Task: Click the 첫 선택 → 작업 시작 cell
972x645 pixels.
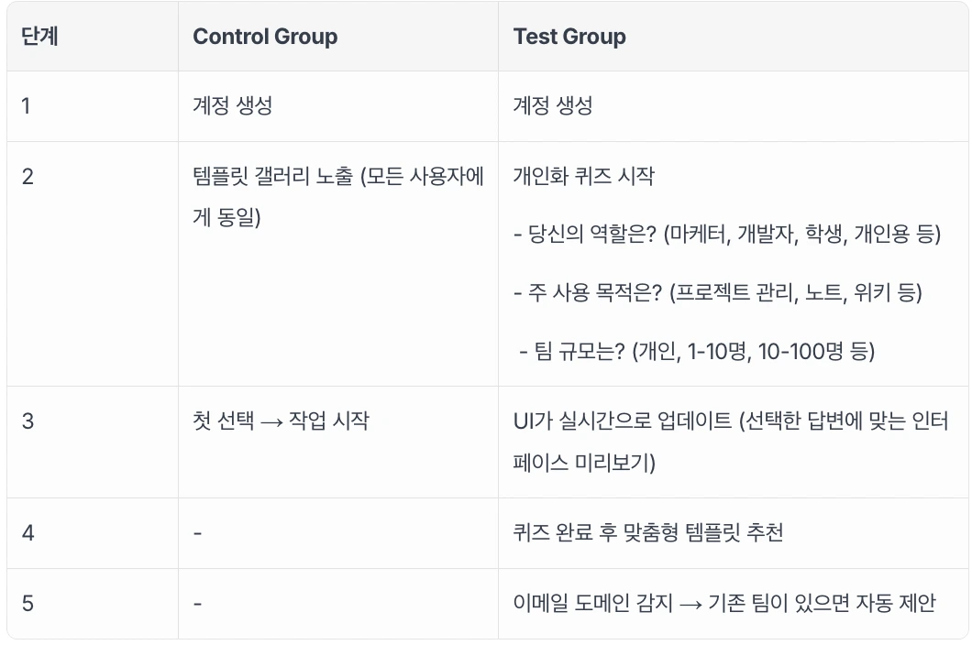Action: (x=281, y=421)
